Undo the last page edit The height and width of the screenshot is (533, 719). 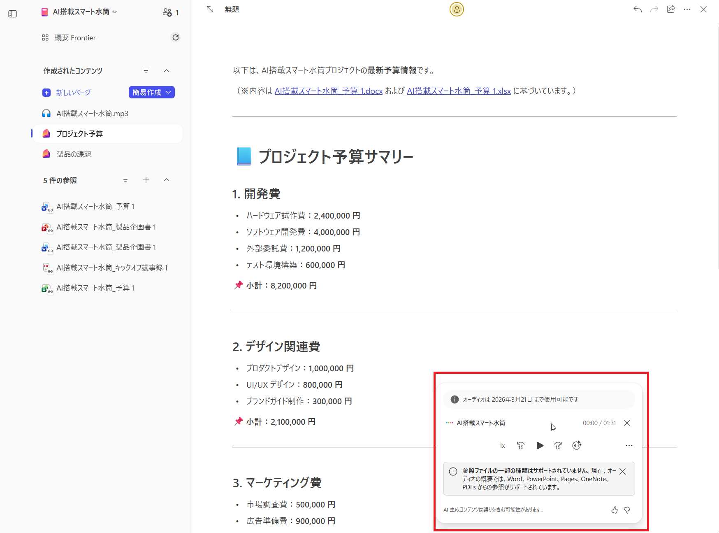[x=638, y=9]
